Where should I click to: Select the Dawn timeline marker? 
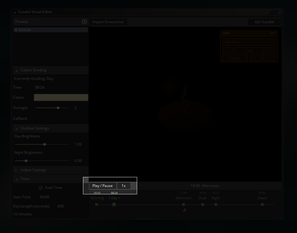click(x=262, y=205)
